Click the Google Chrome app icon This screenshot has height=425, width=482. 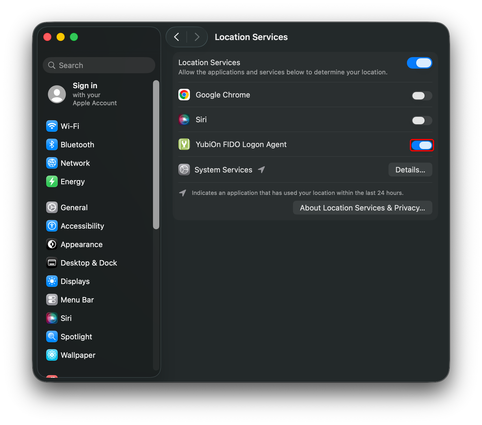pyautogui.click(x=184, y=95)
